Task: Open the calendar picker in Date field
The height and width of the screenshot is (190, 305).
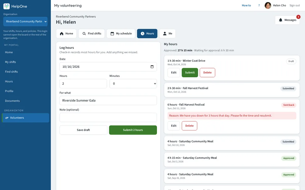Action: tap(152, 67)
